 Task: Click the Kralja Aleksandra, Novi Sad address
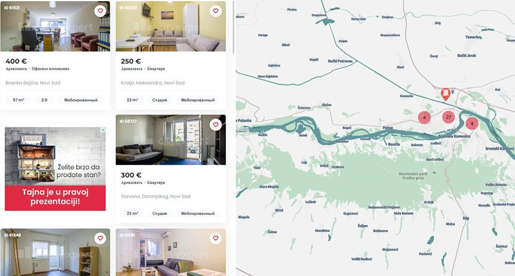point(153,83)
